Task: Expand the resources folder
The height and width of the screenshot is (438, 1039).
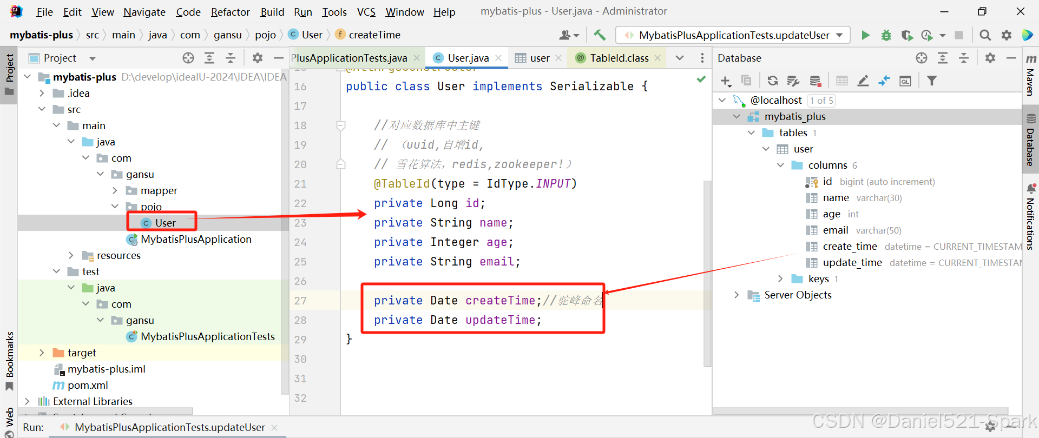Action: point(71,256)
